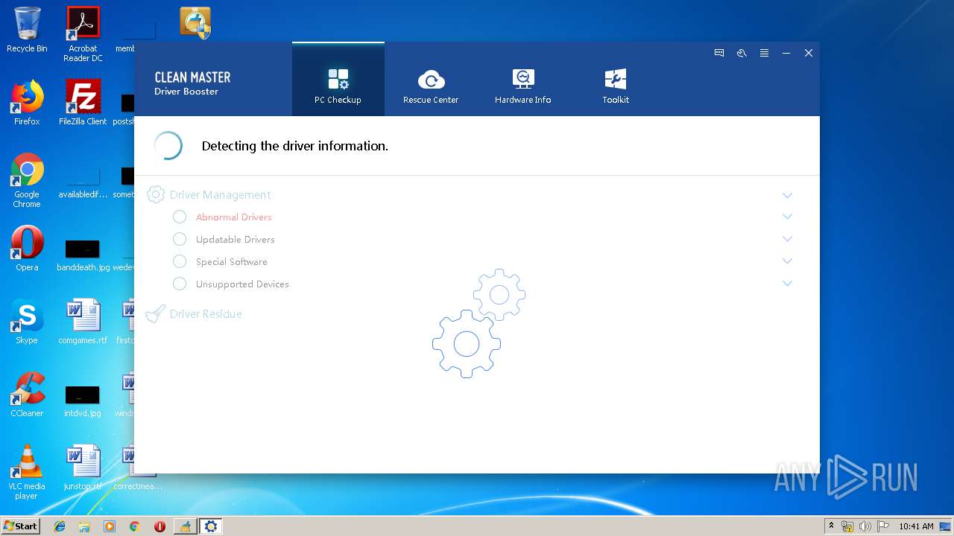Viewport: 954px width, 536px height.
Task: Open the Windows Start menu
Action: point(21,526)
